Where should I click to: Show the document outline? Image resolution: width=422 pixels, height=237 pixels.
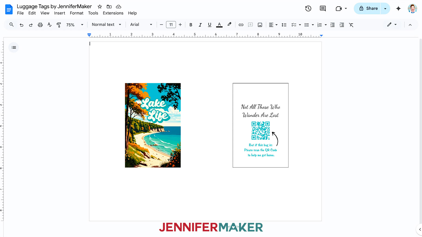14,47
